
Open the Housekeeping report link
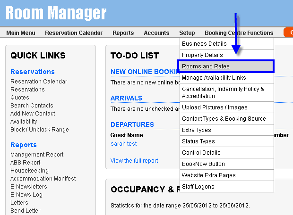tap(29, 171)
